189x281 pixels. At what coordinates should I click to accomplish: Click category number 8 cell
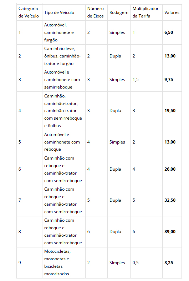click(x=29, y=231)
